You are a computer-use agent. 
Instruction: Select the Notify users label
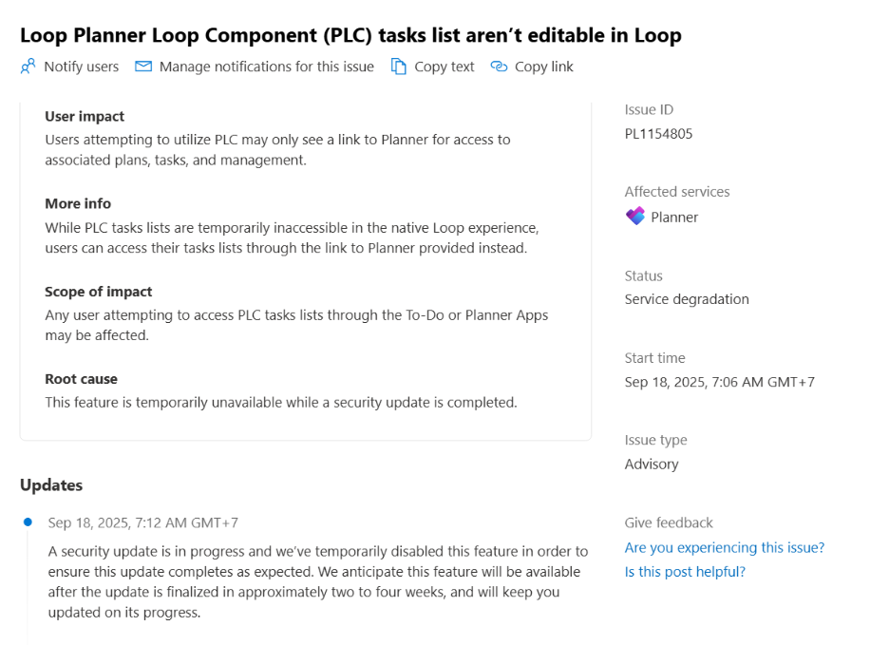coord(81,66)
